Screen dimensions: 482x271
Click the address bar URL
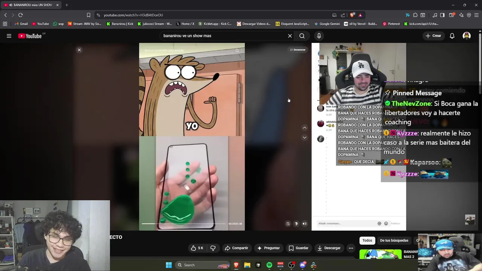133,15
